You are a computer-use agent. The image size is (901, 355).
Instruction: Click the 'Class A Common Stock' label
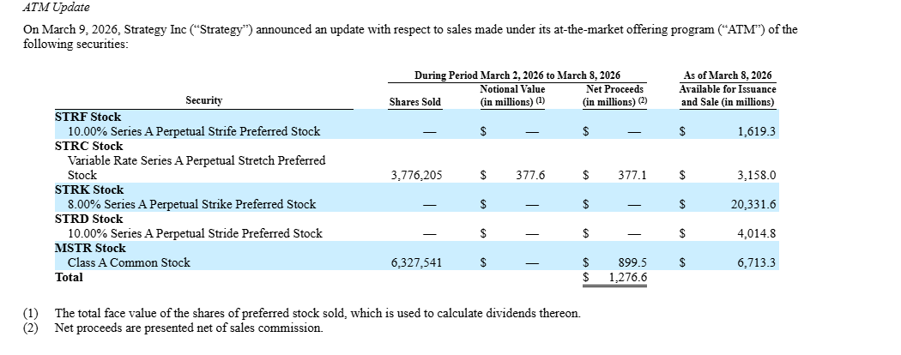pyautogui.click(x=129, y=262)
